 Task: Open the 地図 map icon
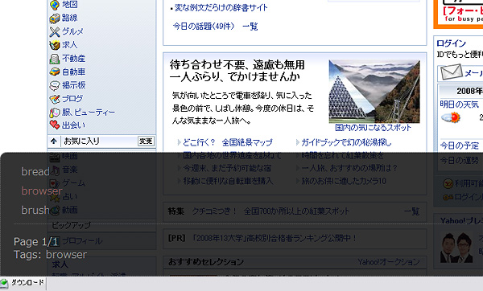coord(55,5)
